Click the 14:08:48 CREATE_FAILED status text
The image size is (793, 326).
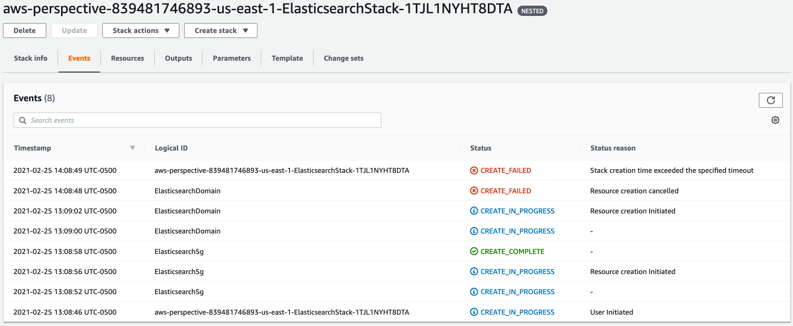tap(506, 191)
